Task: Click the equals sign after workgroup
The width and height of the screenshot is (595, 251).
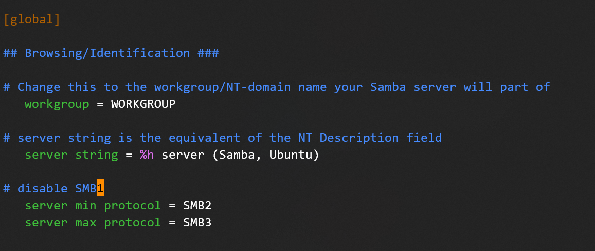Action: 100,104
